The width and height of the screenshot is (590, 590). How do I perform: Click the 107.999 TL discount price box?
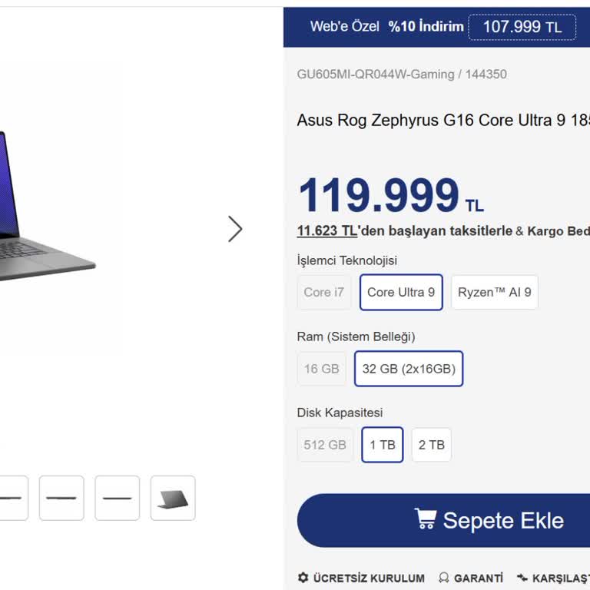pos(522,27)
